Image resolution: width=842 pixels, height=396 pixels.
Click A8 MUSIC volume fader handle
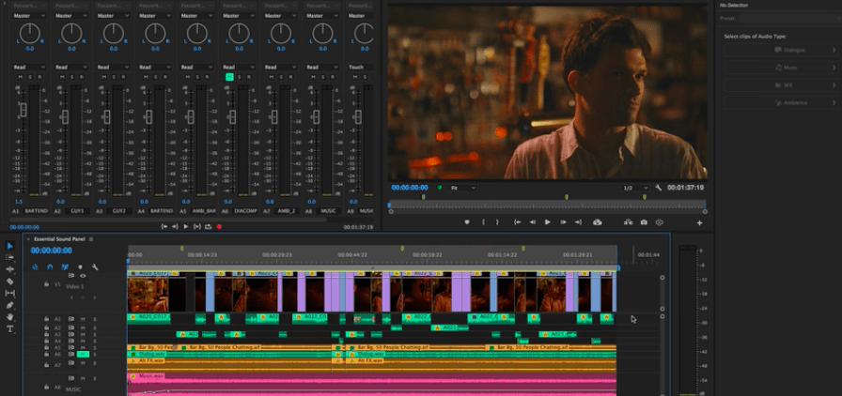[x=317, y=116]
